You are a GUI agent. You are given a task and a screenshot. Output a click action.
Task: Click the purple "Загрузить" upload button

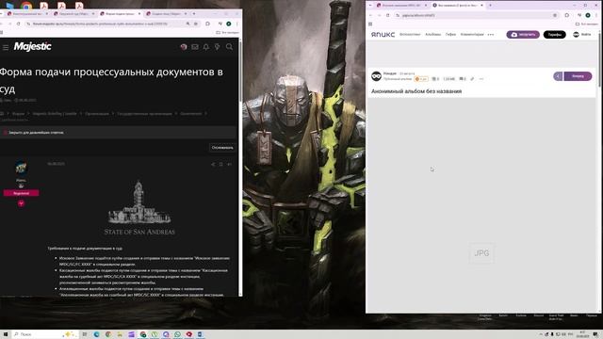(x=523, y=35)
